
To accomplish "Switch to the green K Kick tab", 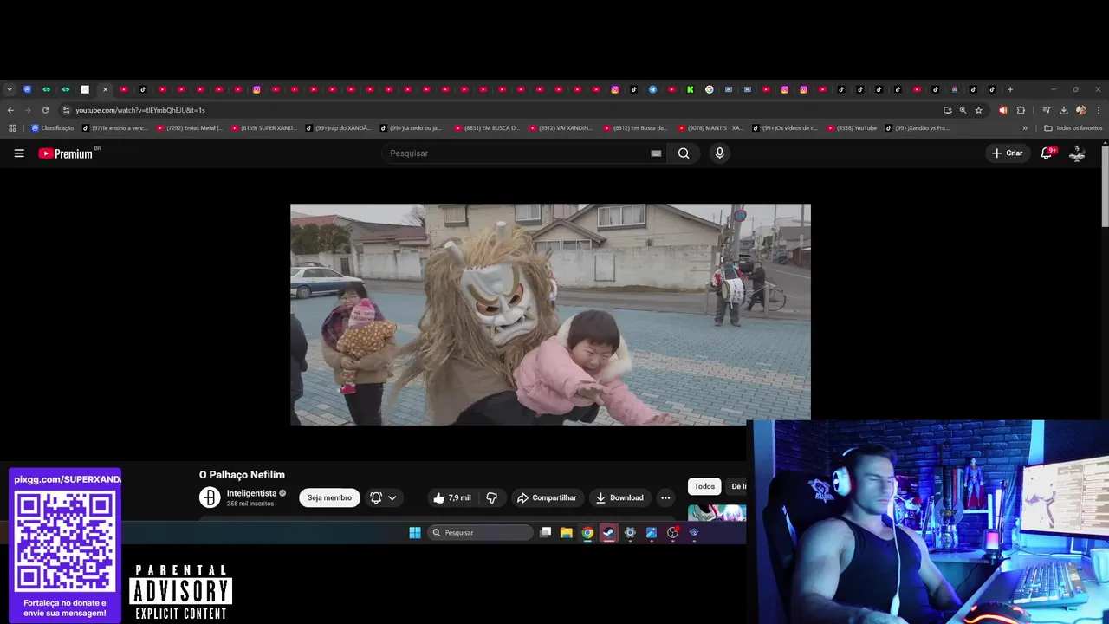I will (x=690, y=89).
